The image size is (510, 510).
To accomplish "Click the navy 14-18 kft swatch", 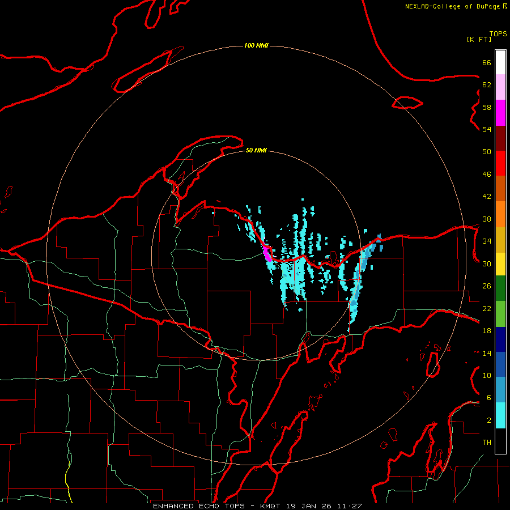I will point(500,339).
